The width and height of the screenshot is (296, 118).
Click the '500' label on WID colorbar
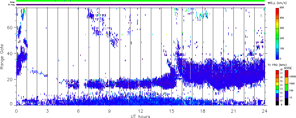282,8
